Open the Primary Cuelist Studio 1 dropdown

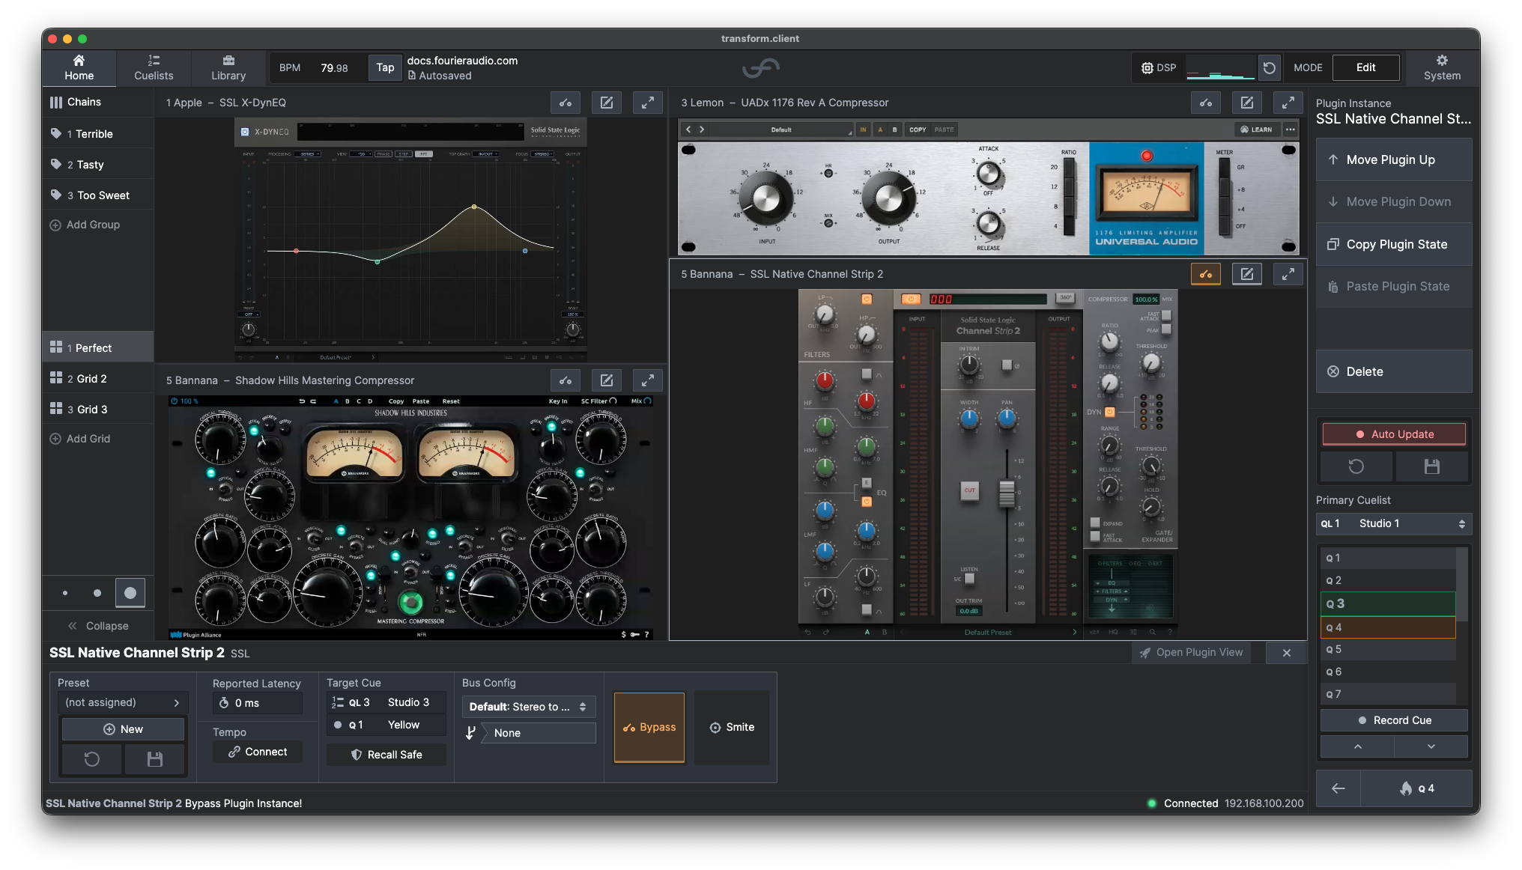pos(1394,523)
